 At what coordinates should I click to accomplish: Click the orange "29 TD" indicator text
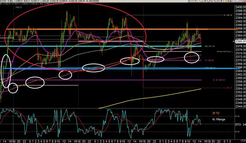click(216, 113)
